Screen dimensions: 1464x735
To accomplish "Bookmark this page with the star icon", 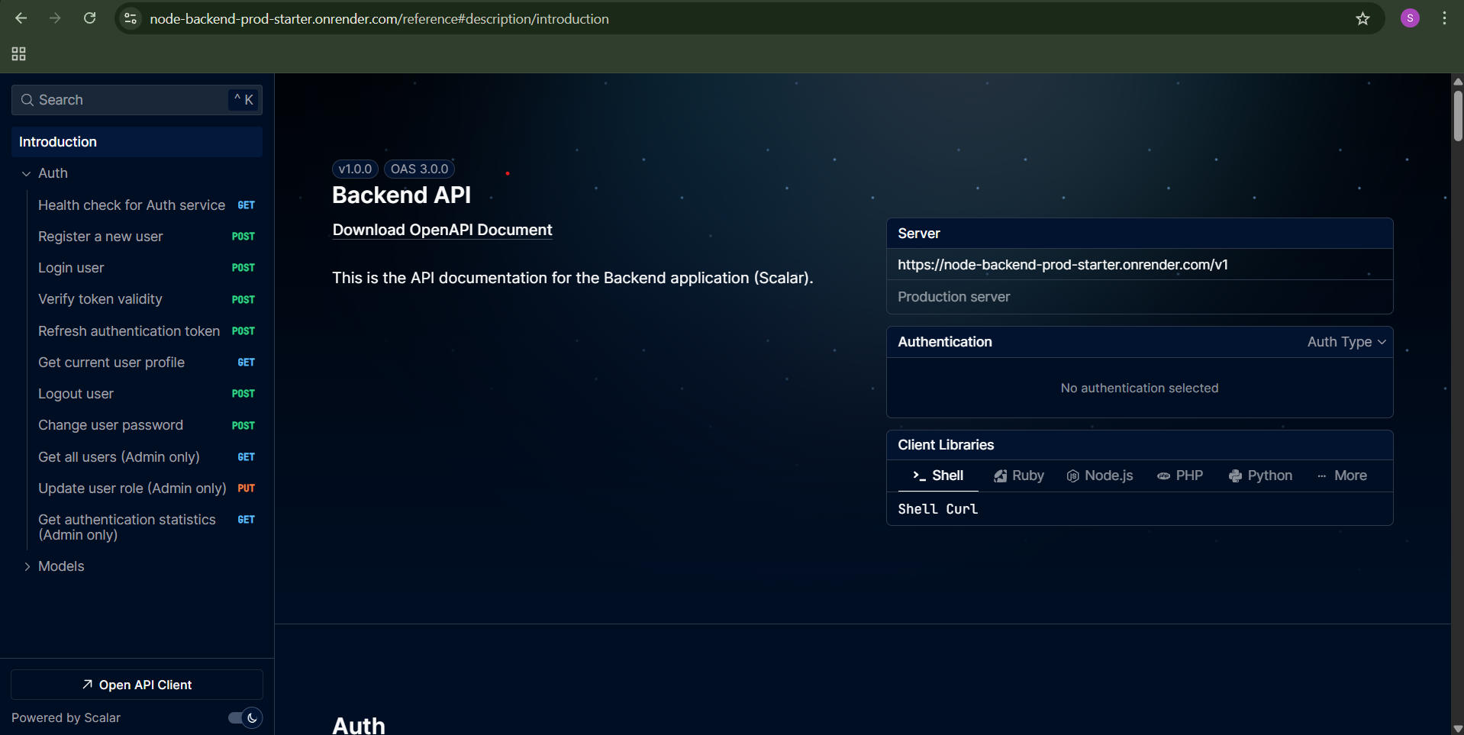I will [1362, 18].
